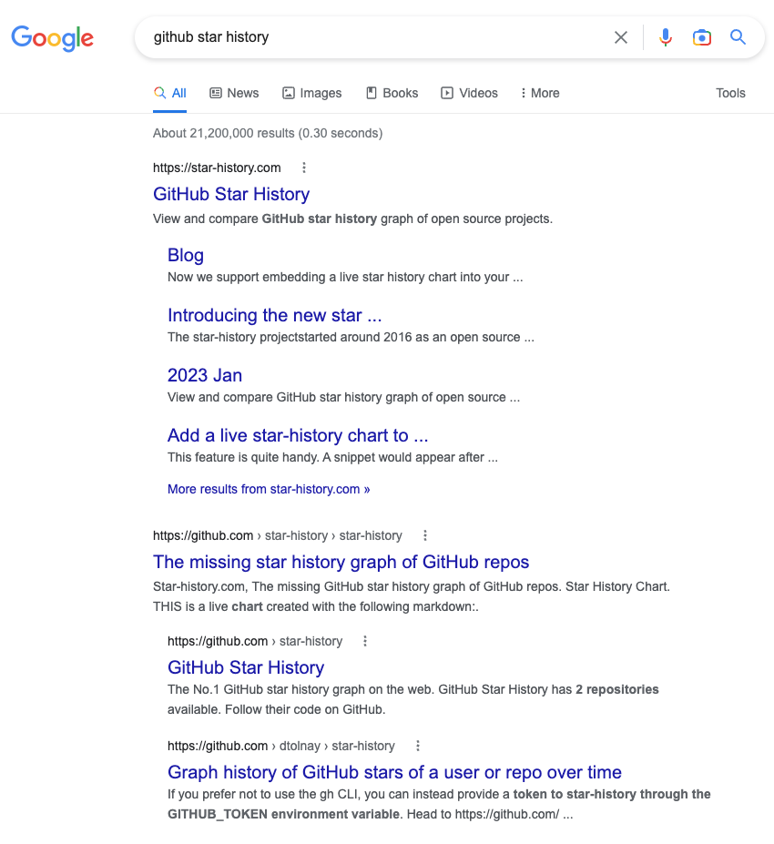Start voice search with the microphone icon
Screen dimensions: 774x844
(x=666, y=37)
